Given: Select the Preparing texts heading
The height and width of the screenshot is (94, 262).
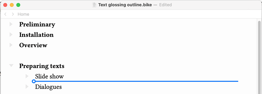Looking at the screenshot, I should [42, 66].
